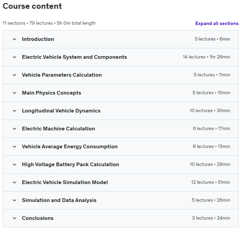Open Electric Machine Calculation section title
Image resolution: width=240 pixels, height=228 pixels.
58,128
